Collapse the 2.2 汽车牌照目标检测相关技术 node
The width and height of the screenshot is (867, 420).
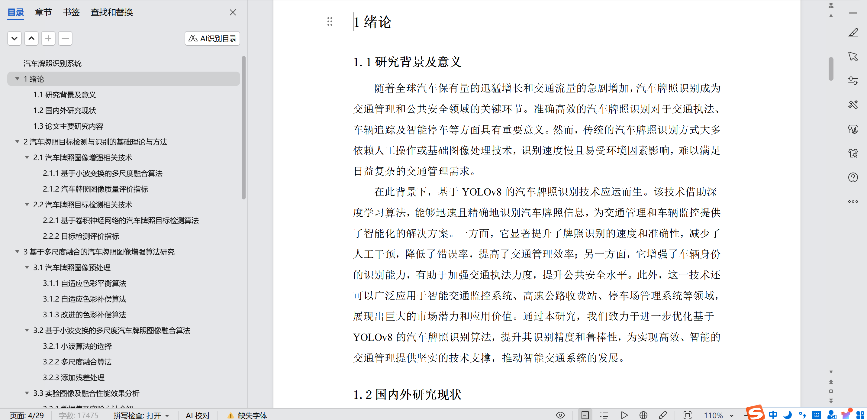coord(27,205)
